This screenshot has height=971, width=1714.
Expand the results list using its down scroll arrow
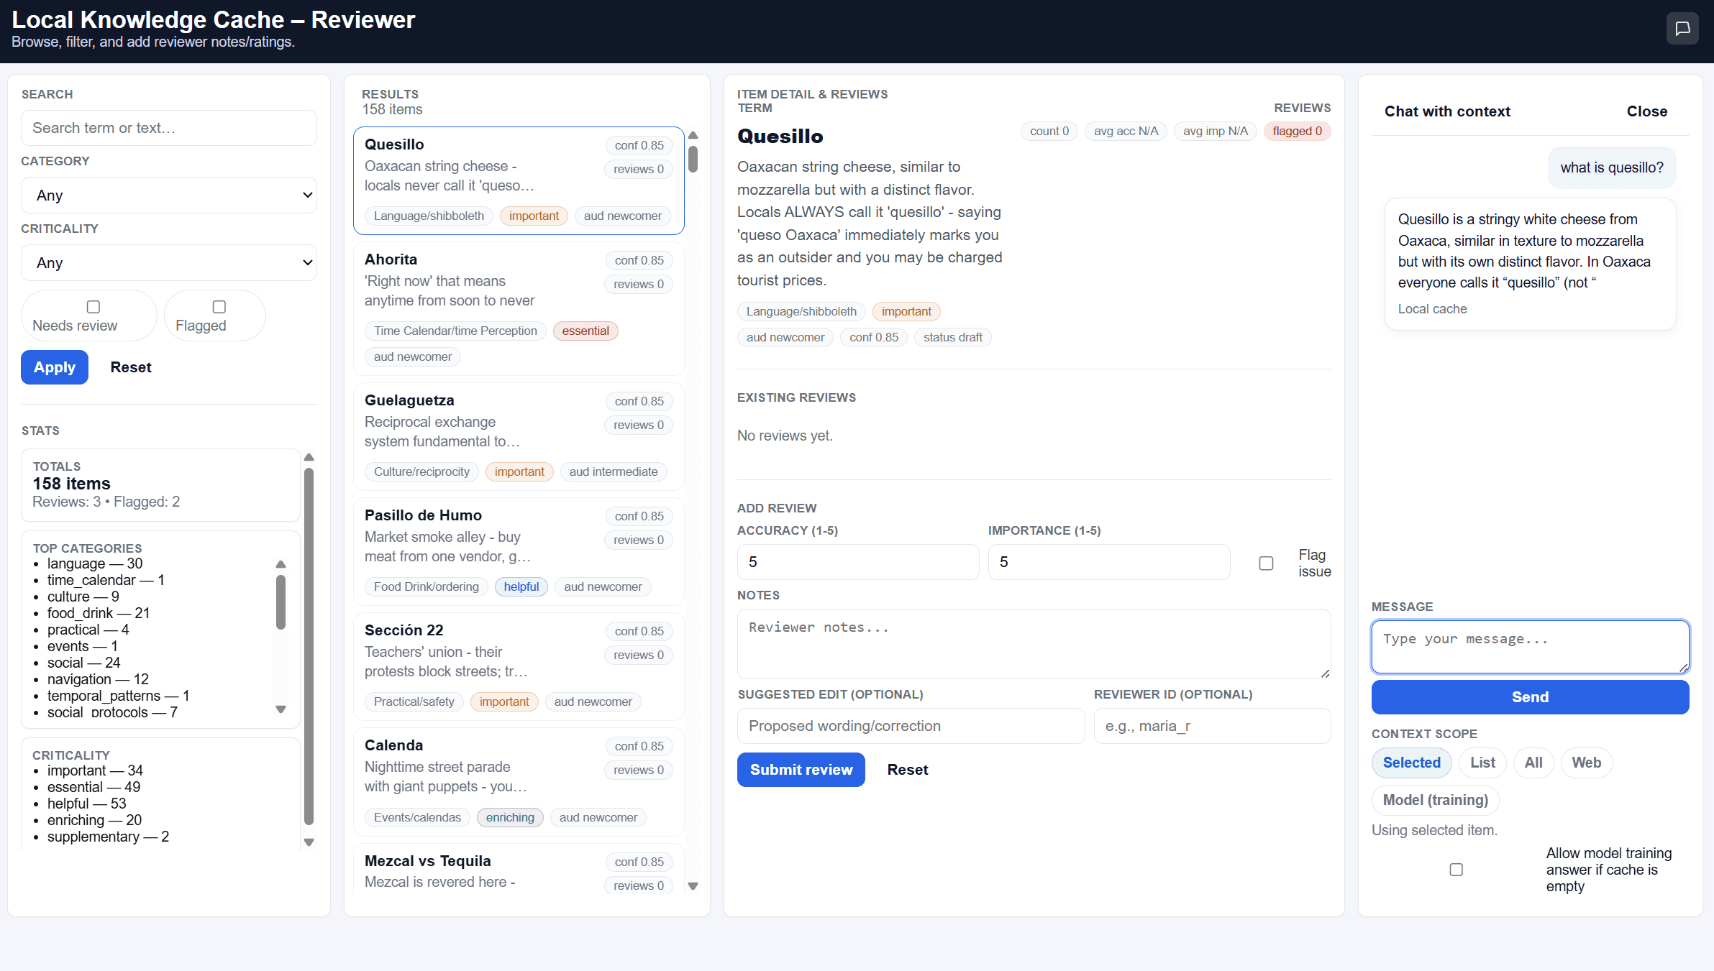(693, 886)
